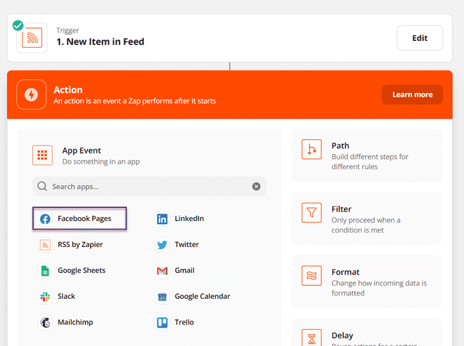Click the Format waves icon
Viewport: 464px width, 346px height.
[x=312, y=276]
